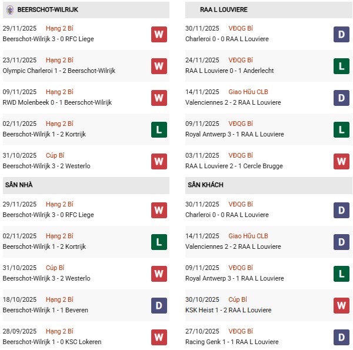This screenshot has height=350, width=353.
Task: Click the W badge for Cercle Brugge match
Action: tap(341, 161)
